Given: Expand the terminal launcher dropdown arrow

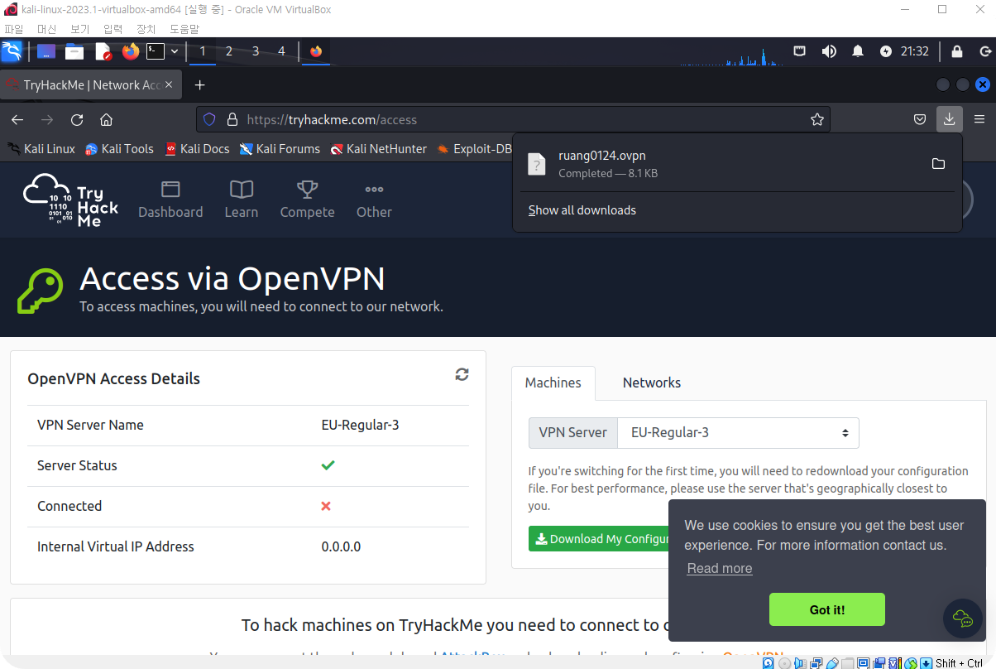Looking at the screenshot, I should [x=175, y=51].
